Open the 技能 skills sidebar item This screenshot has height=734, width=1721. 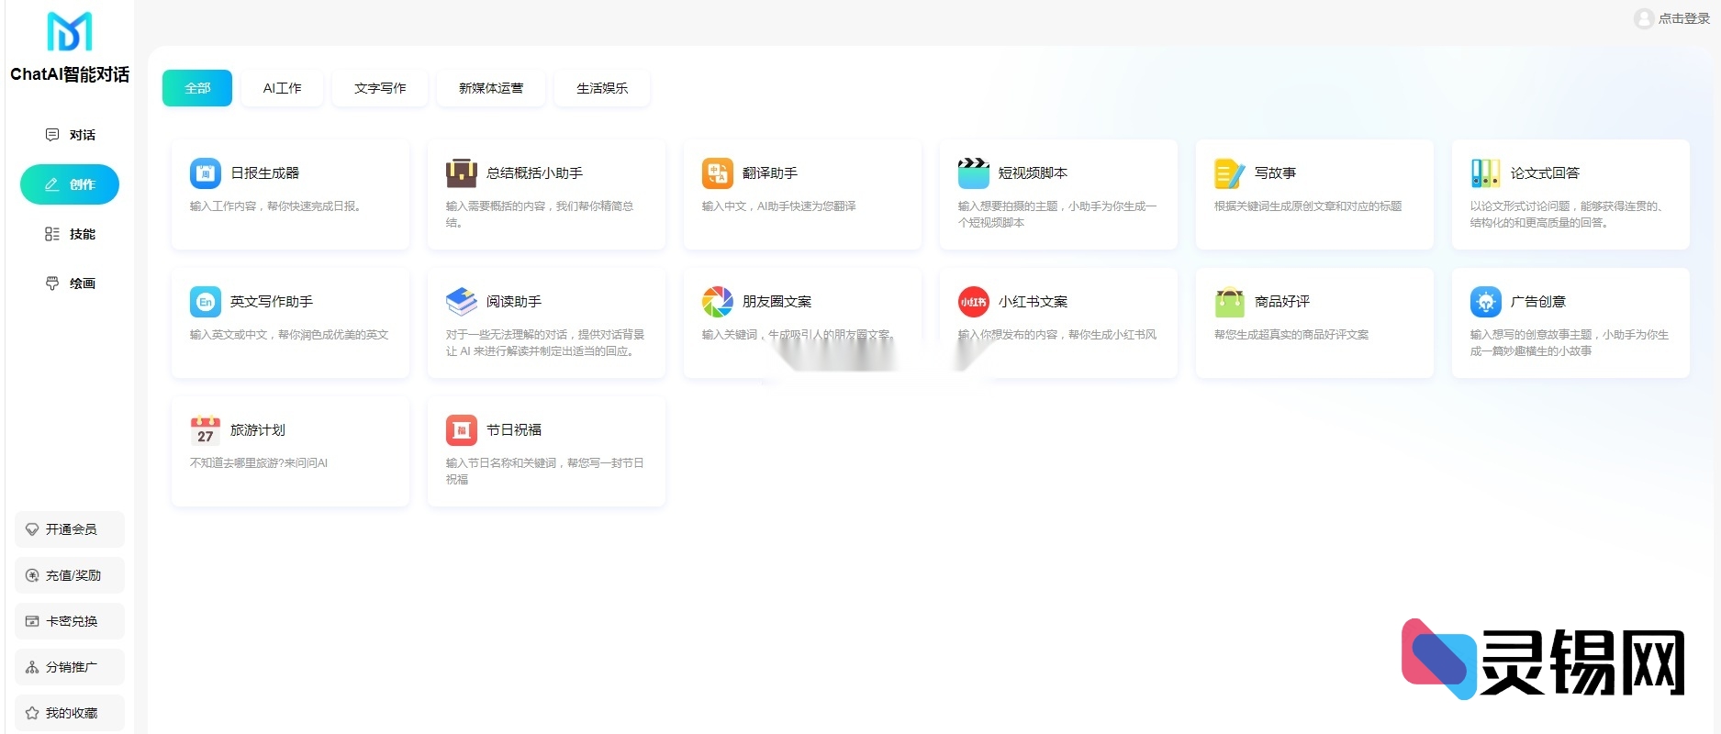coord(70,234)
